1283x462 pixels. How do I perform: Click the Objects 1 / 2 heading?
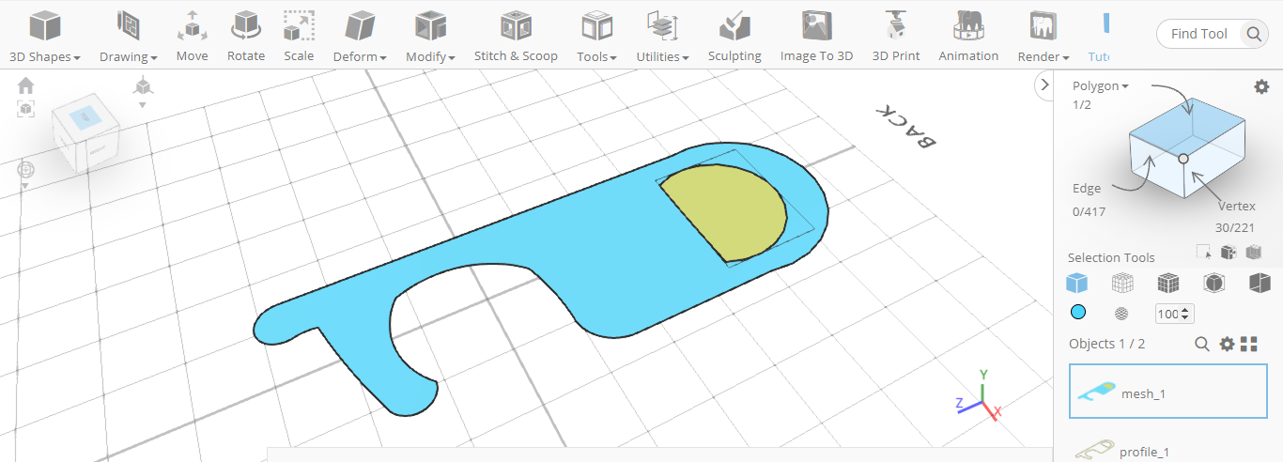1106,344
